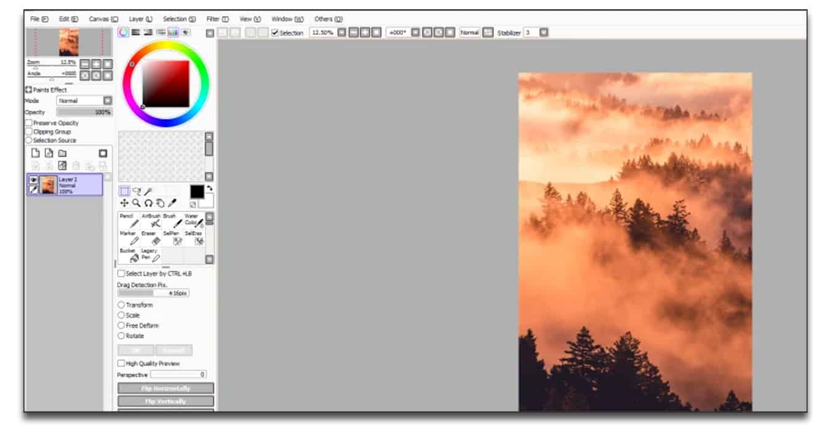Enable Clipping Group checkbox
The width and height of the screenshot is (831, 427).
point(29,131)
